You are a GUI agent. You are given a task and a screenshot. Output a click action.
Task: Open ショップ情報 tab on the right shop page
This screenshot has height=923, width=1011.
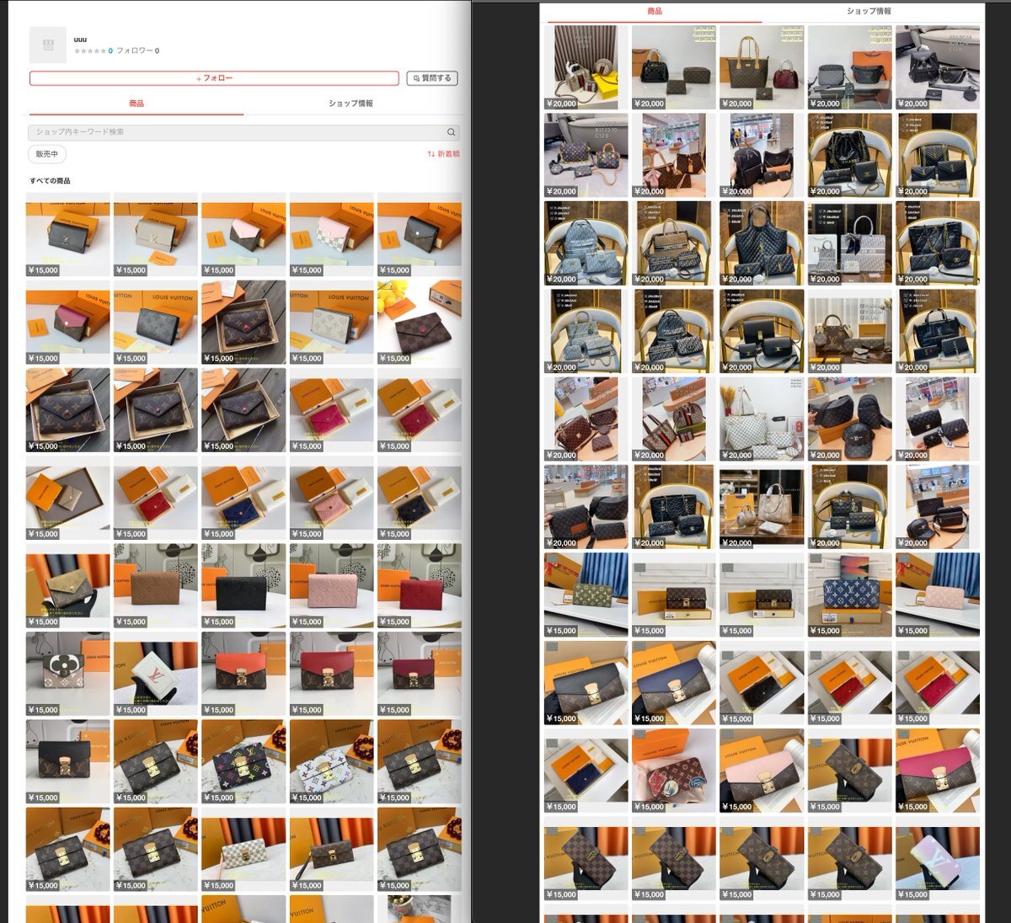tap(869, 12)
